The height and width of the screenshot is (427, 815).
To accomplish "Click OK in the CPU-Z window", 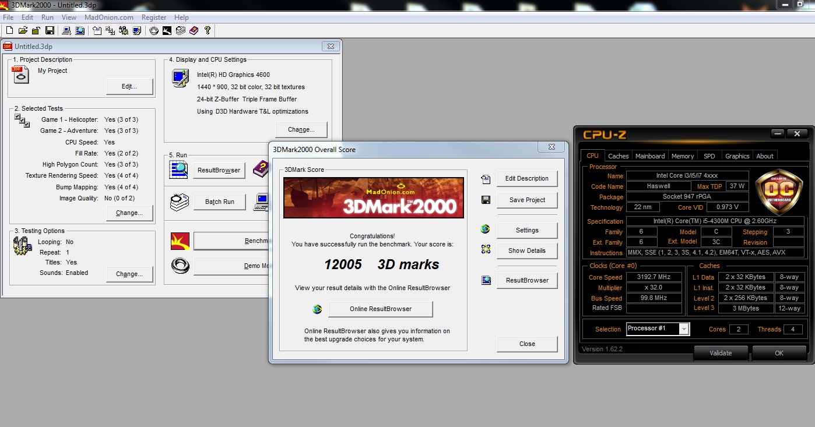I will (779, 353).
